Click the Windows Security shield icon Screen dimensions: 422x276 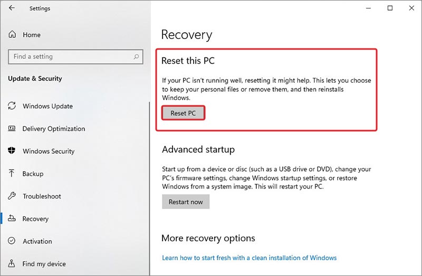click(x=12, y=151)
